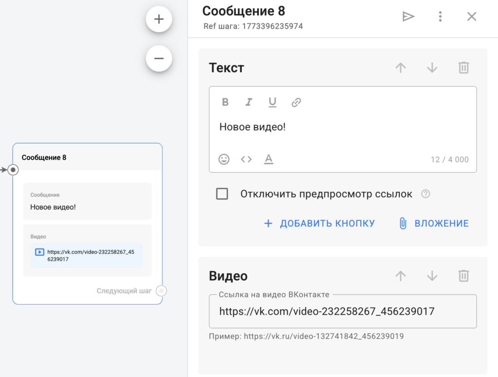Click the Следующий шаг output connector
498x377 pixels.
161,291
